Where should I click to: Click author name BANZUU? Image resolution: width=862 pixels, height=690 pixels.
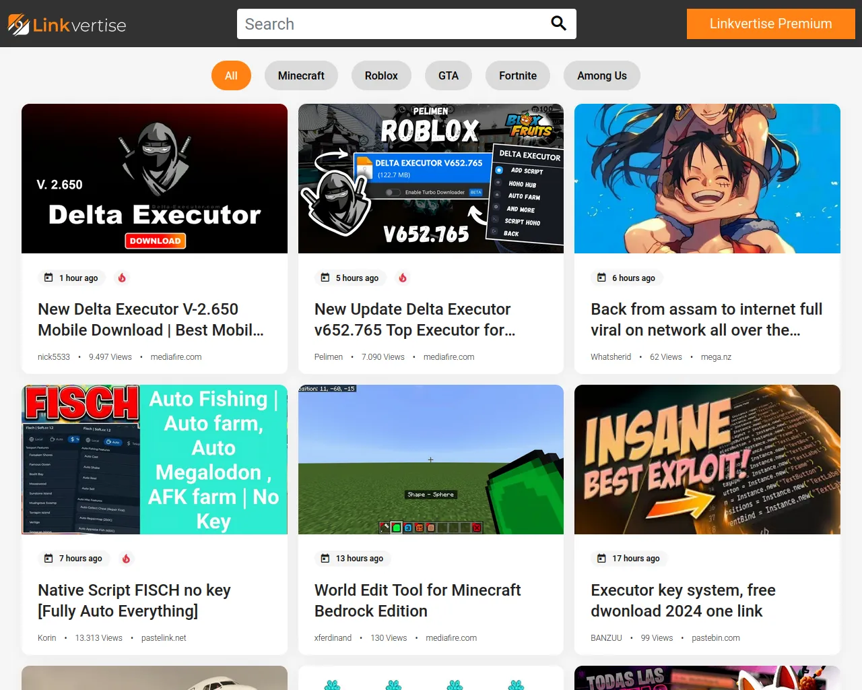[606, 638]
